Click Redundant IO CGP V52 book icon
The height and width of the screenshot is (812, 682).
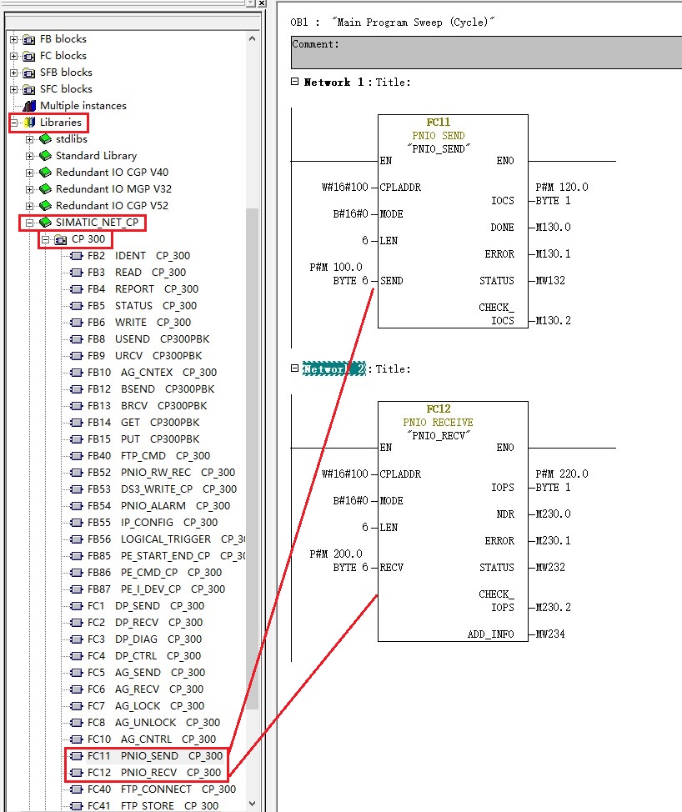tap(46, 206)
